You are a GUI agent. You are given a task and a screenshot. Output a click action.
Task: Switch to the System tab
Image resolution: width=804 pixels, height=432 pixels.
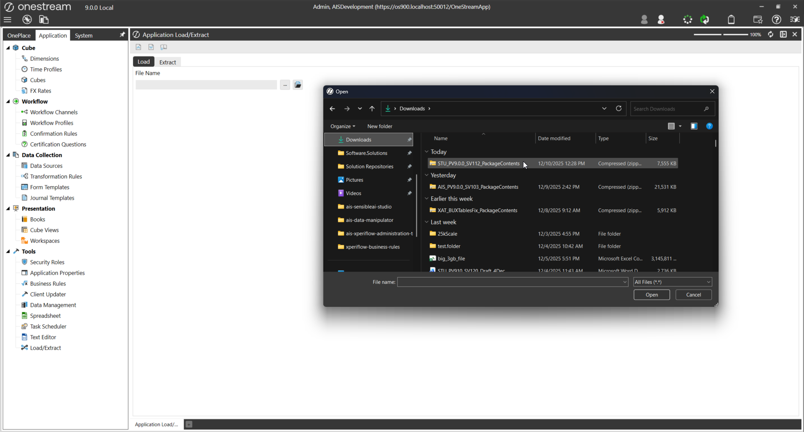point(84,36)
